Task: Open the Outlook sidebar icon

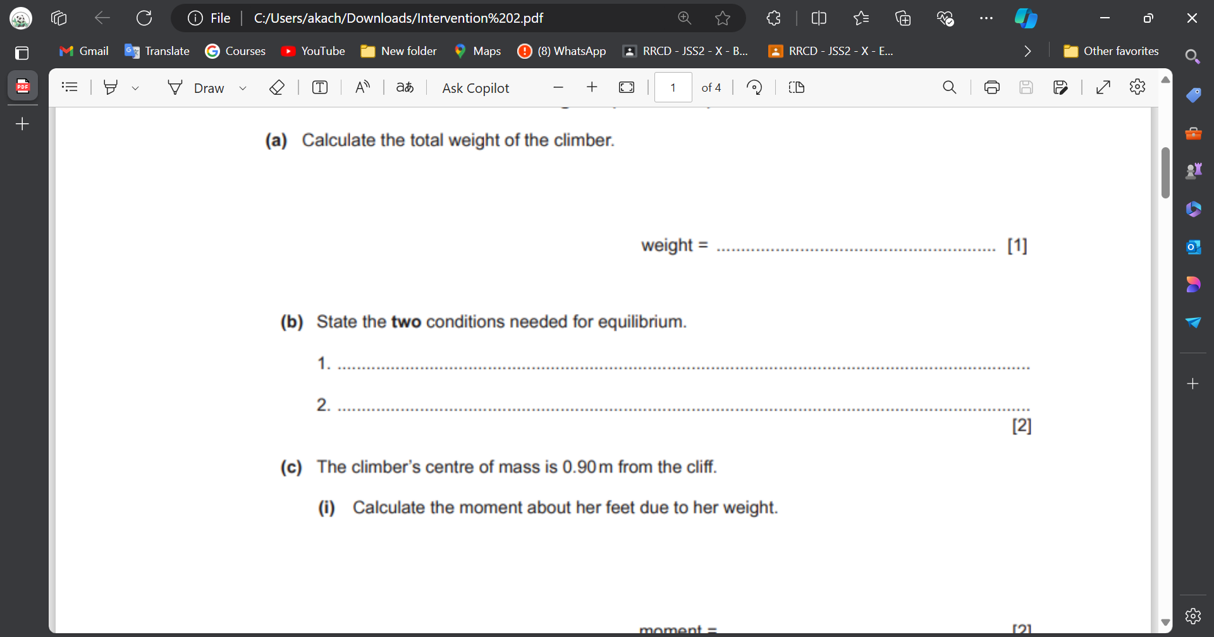Action: coord(1193,247)
